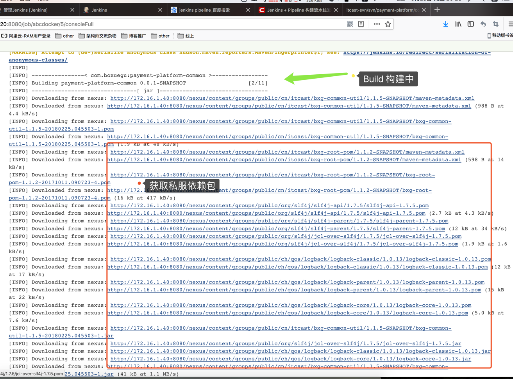The image size is (513, 379).
Task: Select the crop screenshot toolbar icon
Action: 496,24
